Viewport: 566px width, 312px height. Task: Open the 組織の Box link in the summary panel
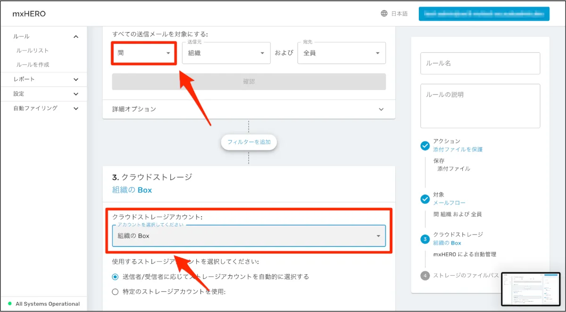(447, 243)
